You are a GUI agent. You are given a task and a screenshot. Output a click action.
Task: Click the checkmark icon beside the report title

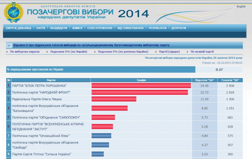coord(9,45)
